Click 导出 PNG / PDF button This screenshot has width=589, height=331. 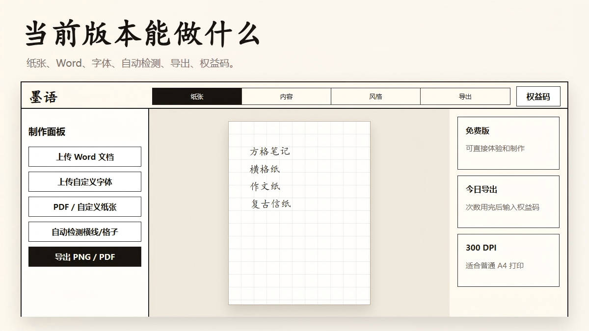click(x=85, y=257)
